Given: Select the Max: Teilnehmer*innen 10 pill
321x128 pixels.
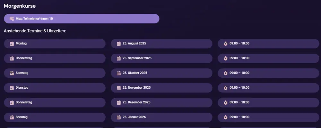Looking at the screenshot, I should pos(82,19).
